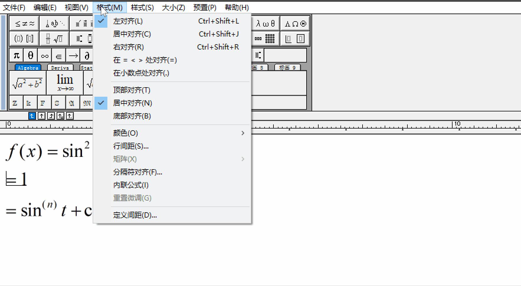Insert the double-struck Z symbol

(x=16, y=103)
